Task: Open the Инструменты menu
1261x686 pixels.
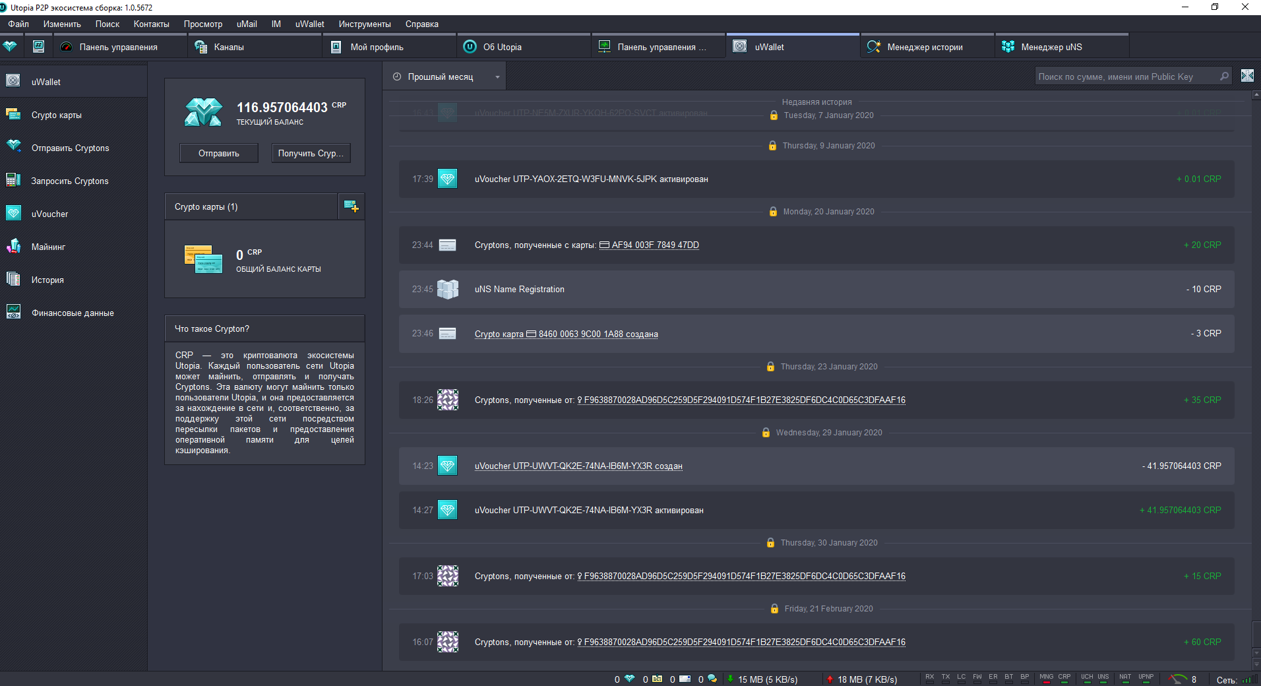Action: coord(364,24)
